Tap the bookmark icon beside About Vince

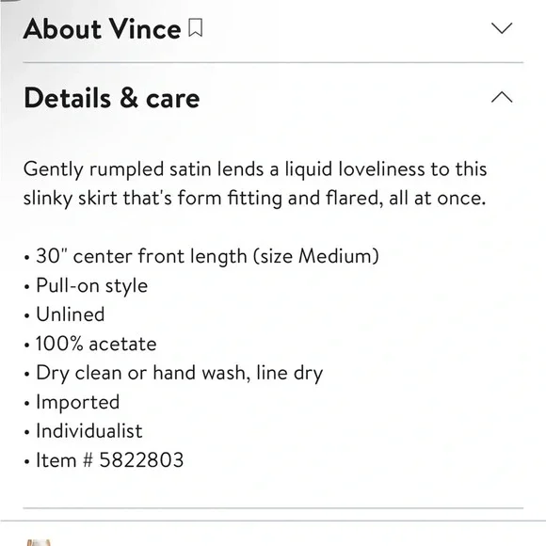coord(196,28)
